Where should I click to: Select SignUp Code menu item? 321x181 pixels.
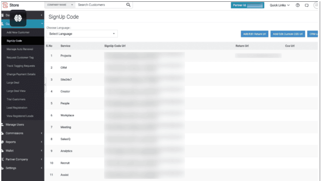click(x=14, y=41)
